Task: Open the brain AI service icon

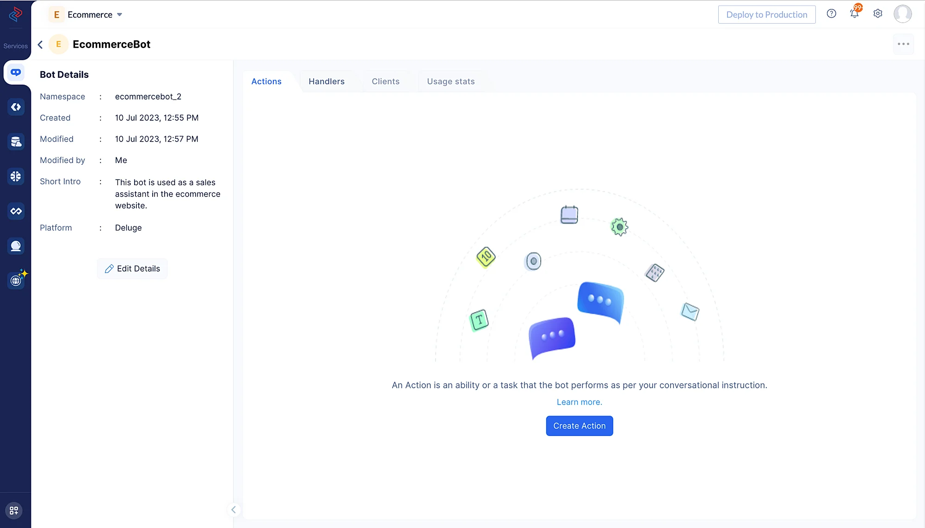Action: click(16, 176)
